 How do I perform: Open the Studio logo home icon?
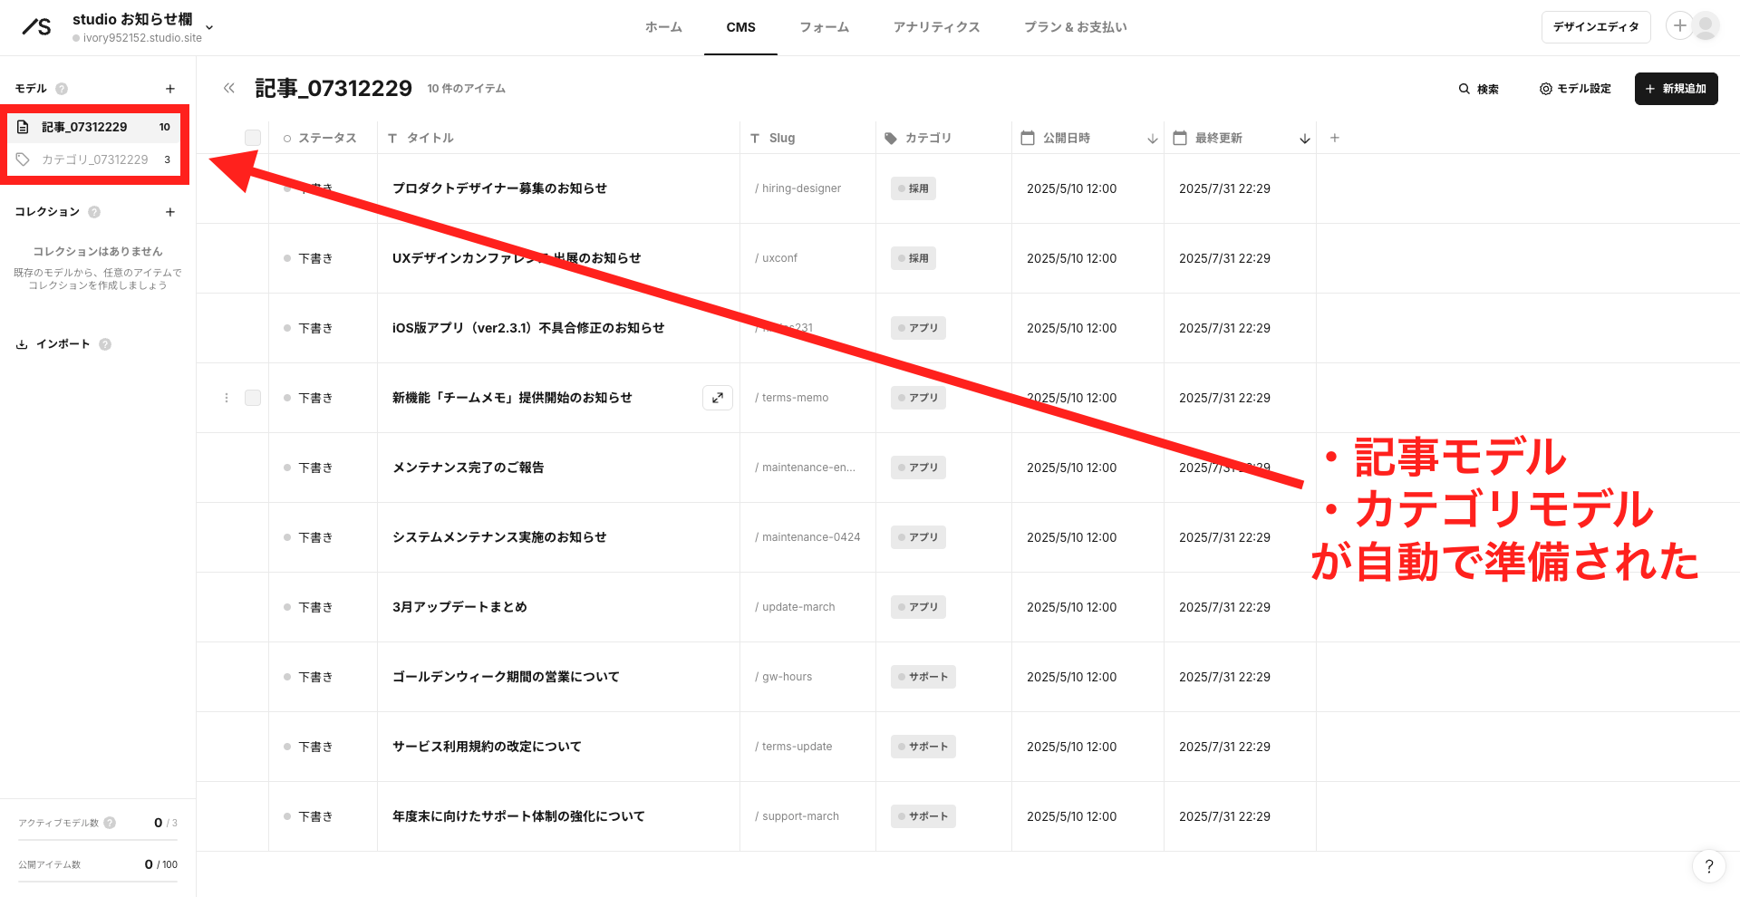click(35, 26)
